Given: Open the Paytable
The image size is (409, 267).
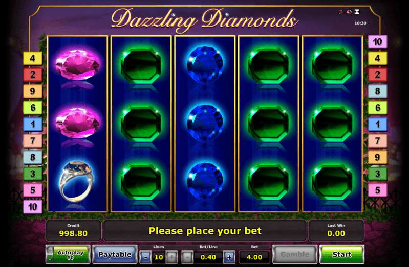Looking at the screenshot, I should (x=115, y=254).
